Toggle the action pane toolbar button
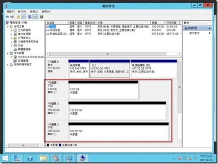The width and height of the screenshot is (218, 164). tap(35, 17)
